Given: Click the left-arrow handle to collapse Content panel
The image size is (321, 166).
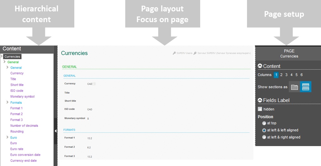Looking at the screenshot, I should tap(56, 131).
